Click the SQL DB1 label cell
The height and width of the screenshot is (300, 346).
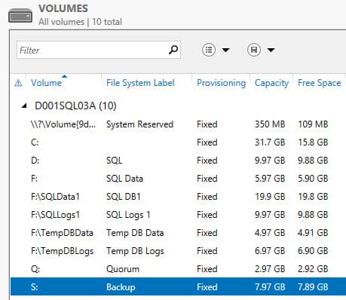(124, 197)
